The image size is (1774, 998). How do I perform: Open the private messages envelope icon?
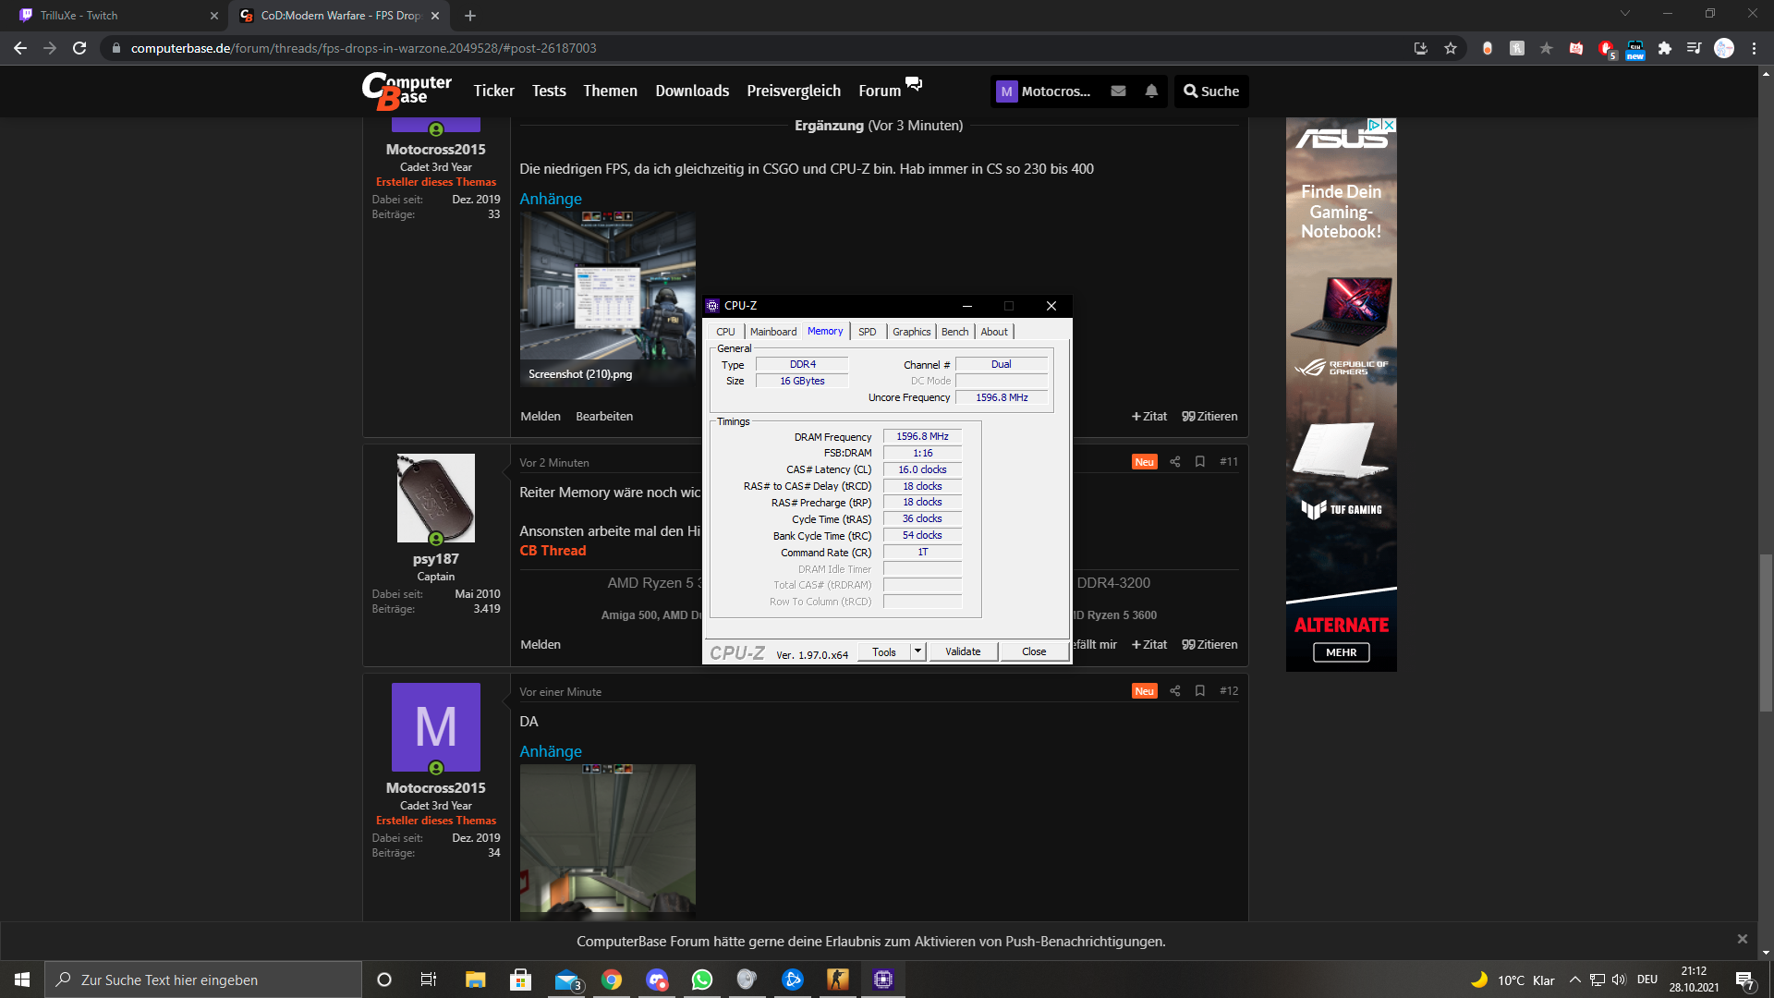tap(1118, 91)
